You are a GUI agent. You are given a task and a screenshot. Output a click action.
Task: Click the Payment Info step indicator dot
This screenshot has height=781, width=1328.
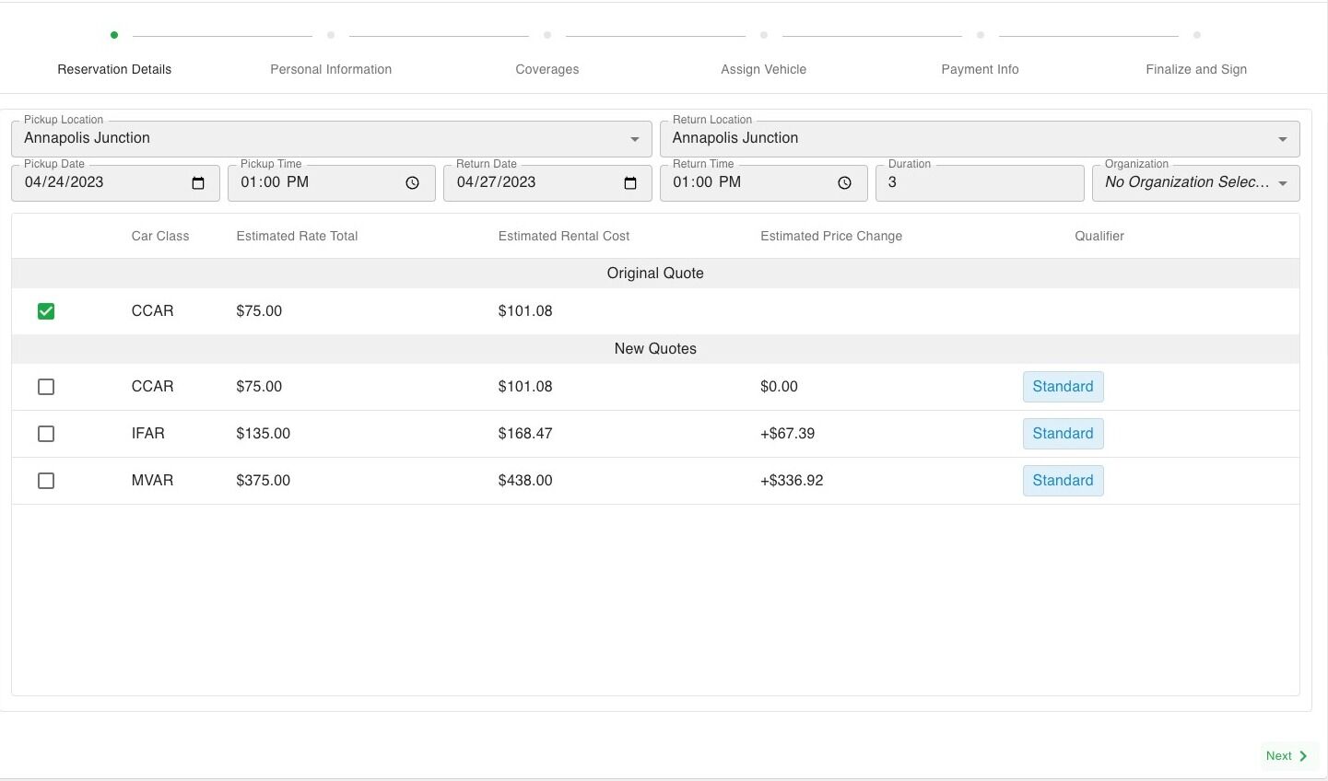[980, 34]
